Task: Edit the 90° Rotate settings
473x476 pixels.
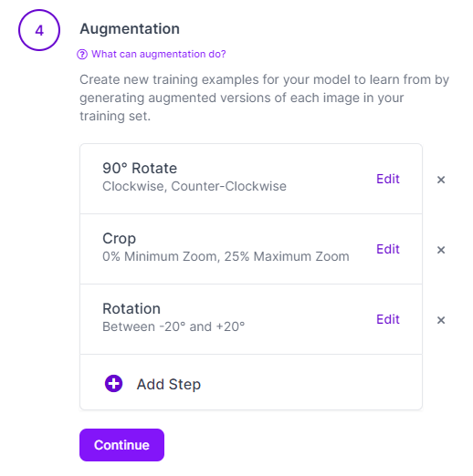Action: [388, 179]
